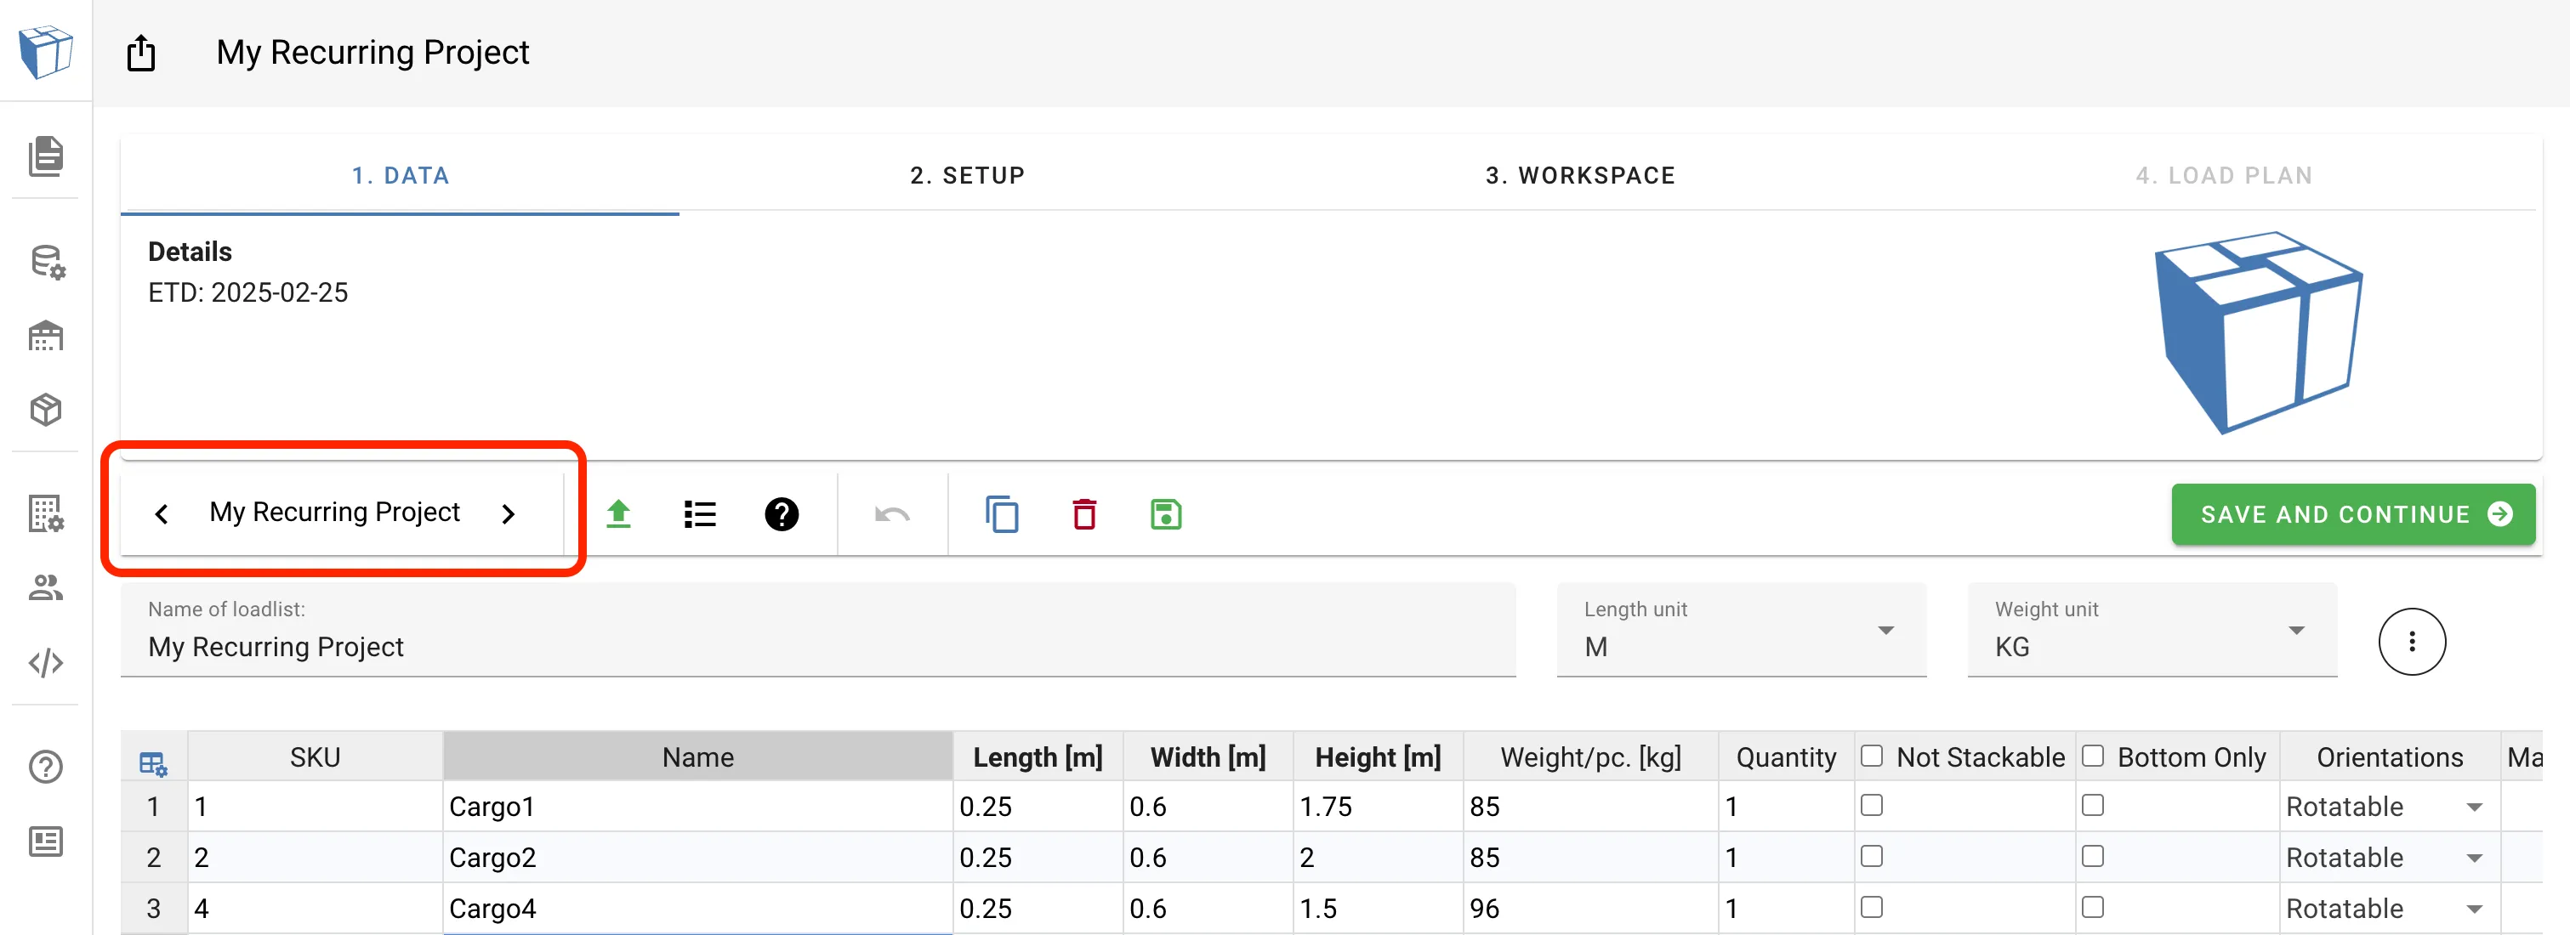Delete the load list with trash icon
2570x935 pixels.
tap(1084, 514)
